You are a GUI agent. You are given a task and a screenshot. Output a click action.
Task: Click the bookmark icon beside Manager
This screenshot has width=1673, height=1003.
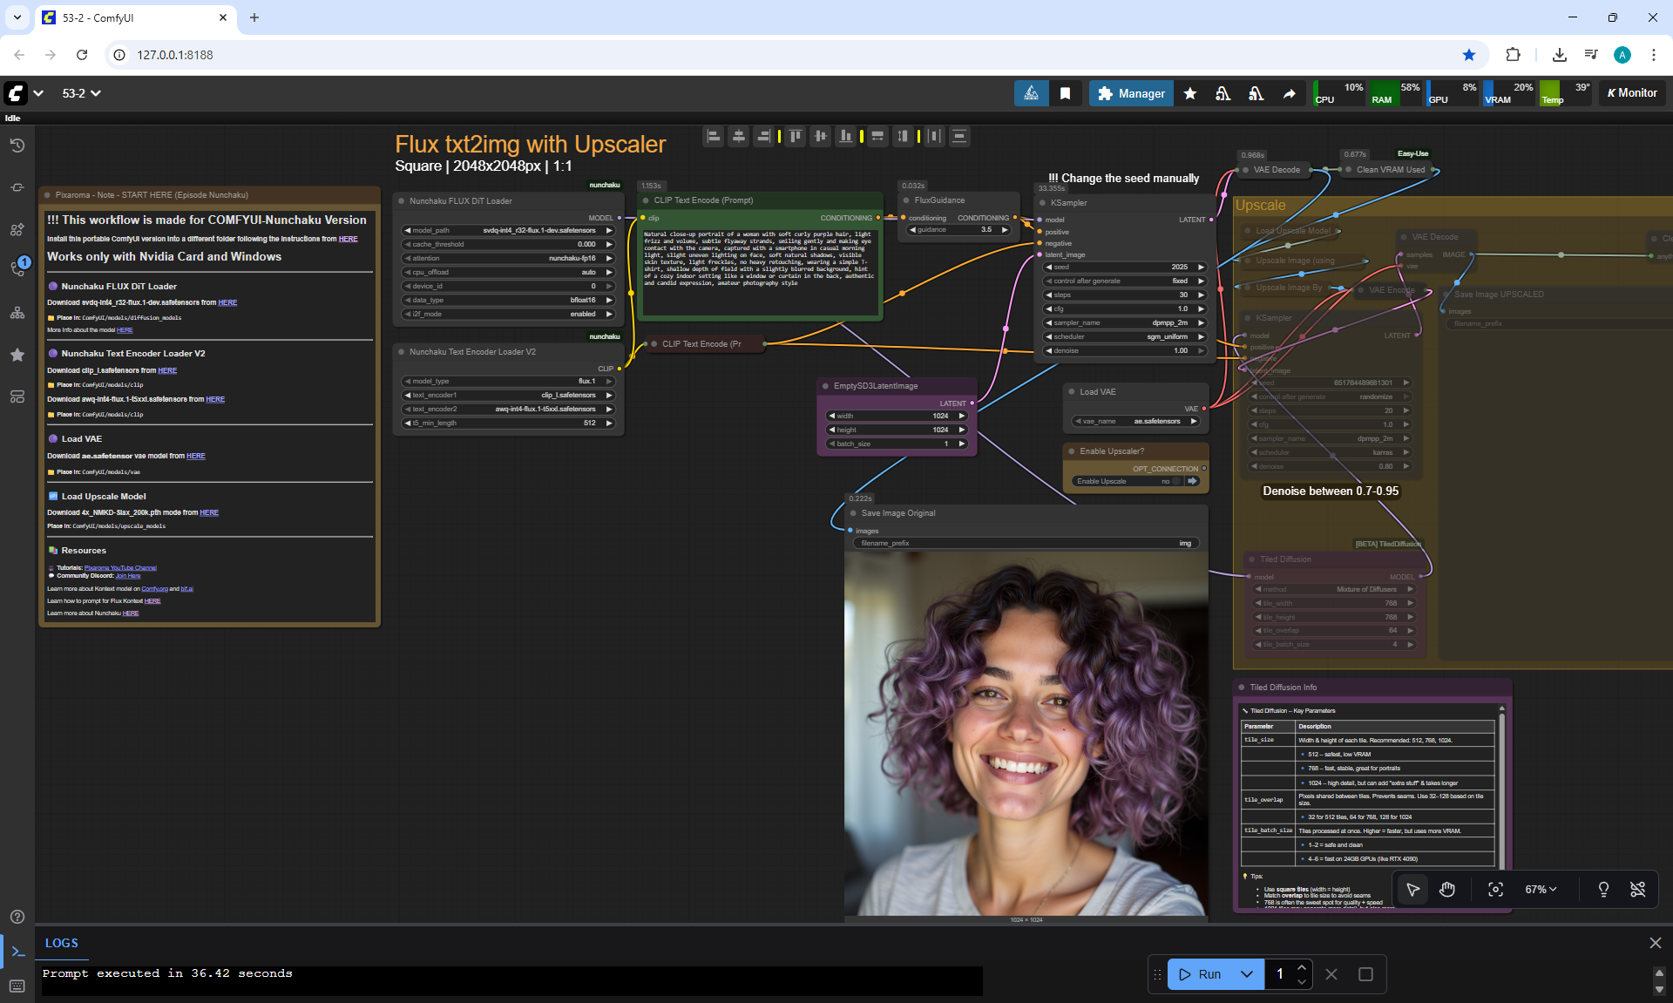click(x=1065, y=93)
